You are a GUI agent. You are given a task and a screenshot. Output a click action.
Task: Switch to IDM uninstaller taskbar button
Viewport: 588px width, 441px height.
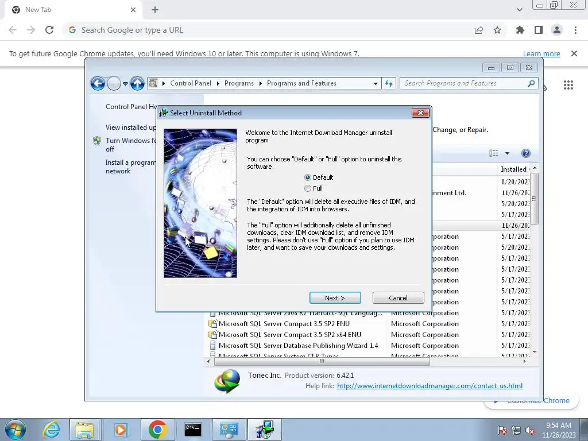tap(265, 430)
